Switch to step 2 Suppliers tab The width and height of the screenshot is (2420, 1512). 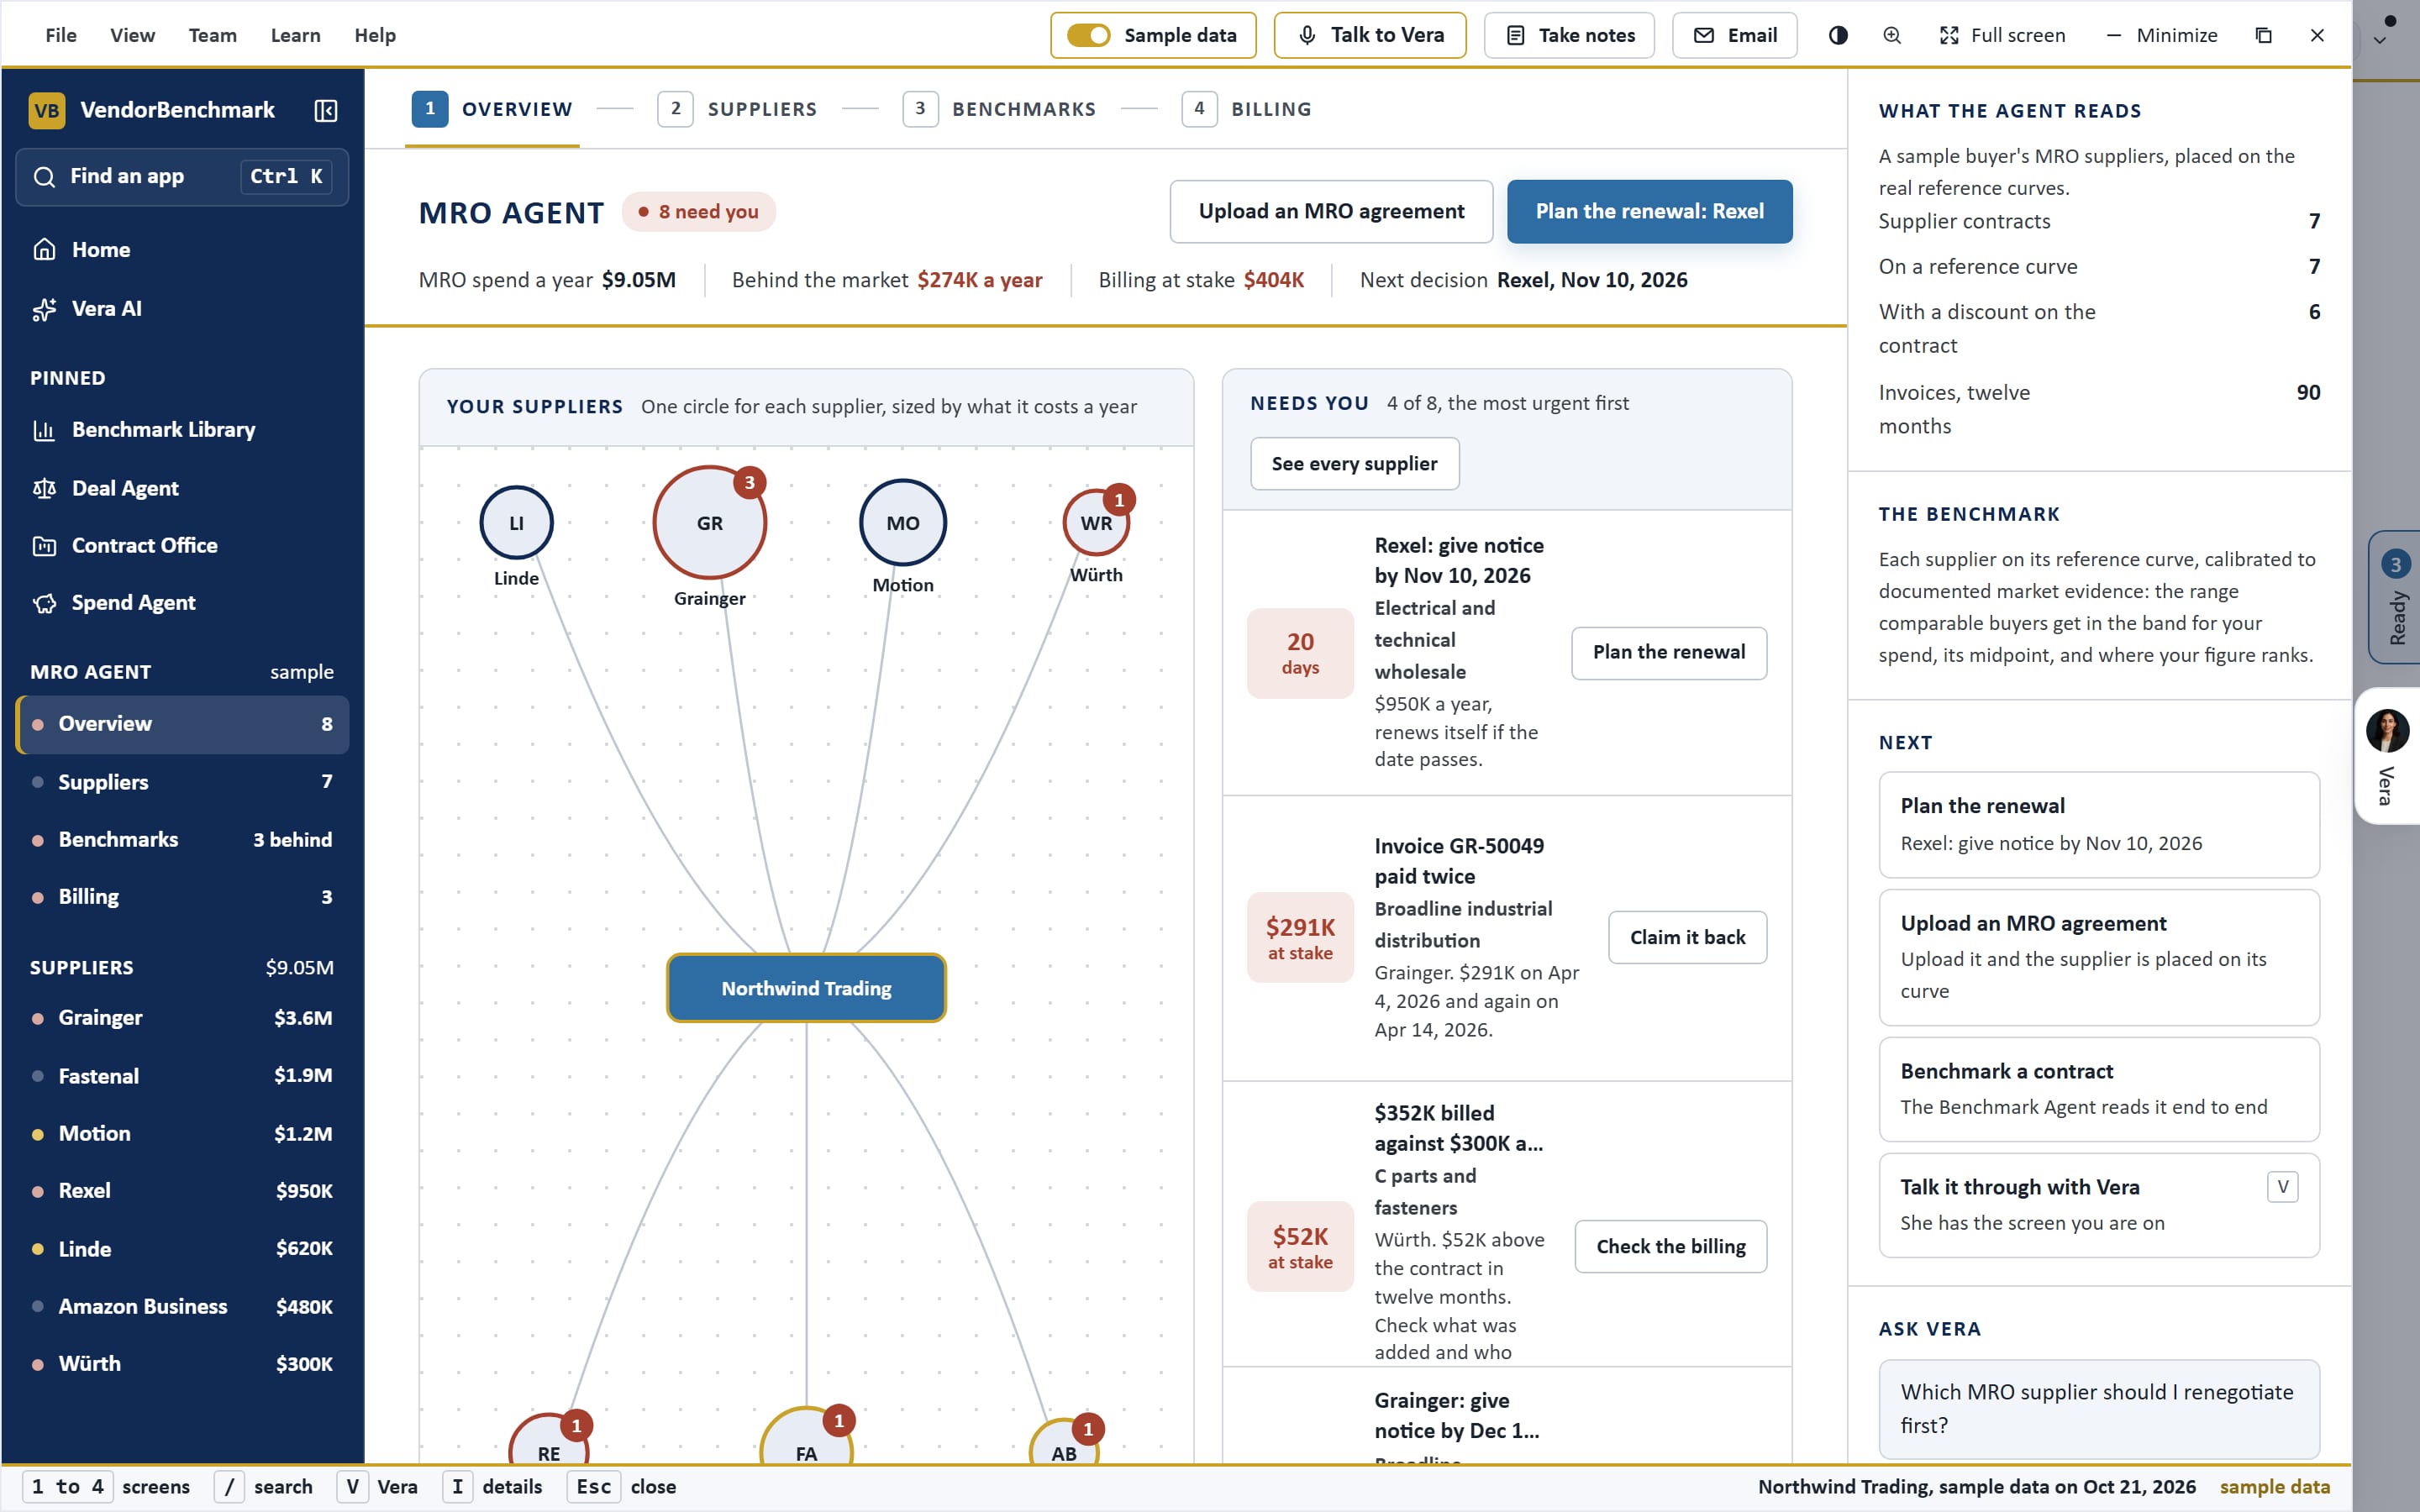coord(737,109)
